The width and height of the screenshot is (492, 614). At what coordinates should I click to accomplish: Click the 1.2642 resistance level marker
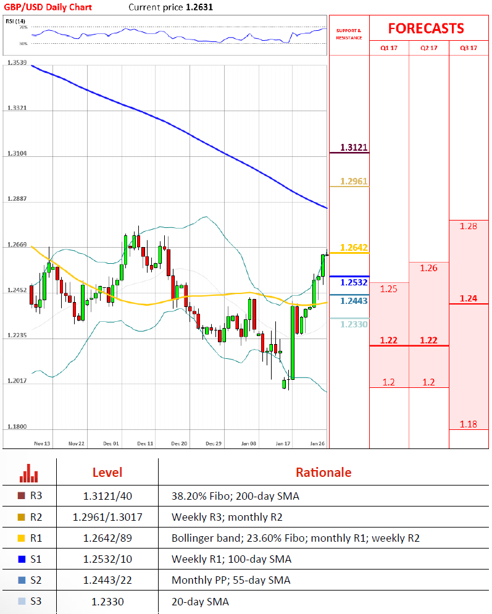[x=354, y=248]
